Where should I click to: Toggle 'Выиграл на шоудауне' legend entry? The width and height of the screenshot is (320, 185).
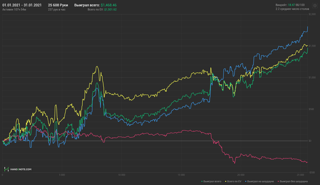(259, 181)
